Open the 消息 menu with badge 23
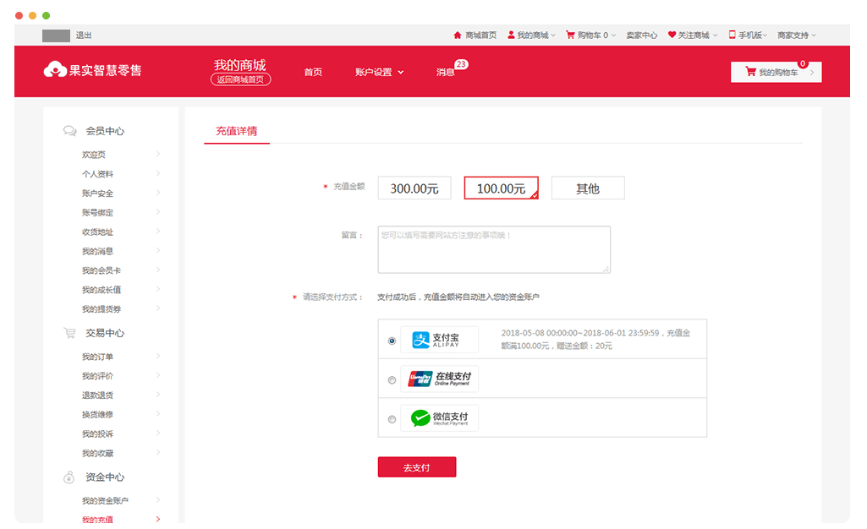Image resolution: width=867 pixels, height=529 pixels. tap(447, 72)
